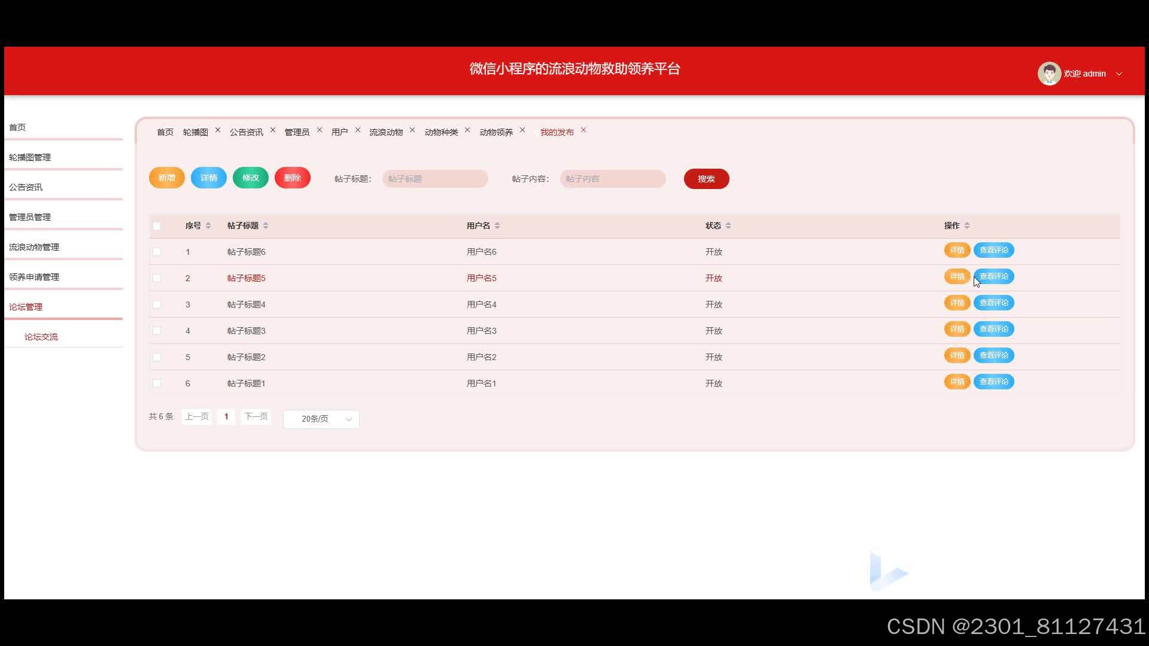Screen dimensions: 1149x646
Task: Switch to the 流浪动物 tab
Action: click(386, 132)
